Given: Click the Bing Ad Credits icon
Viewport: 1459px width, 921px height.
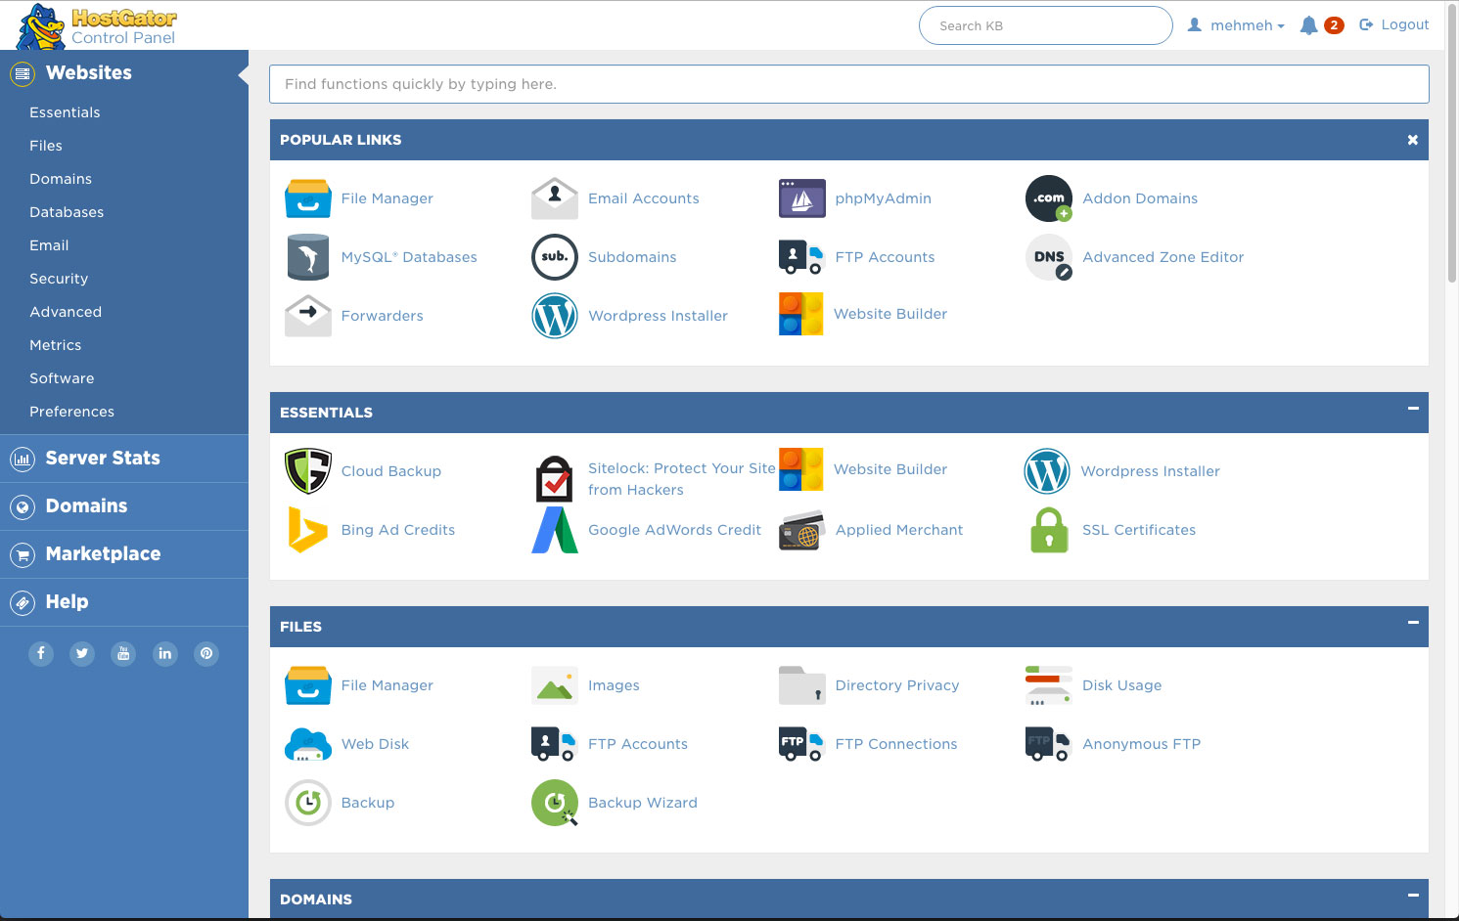Looking at the screenshot, I should 307,530.
